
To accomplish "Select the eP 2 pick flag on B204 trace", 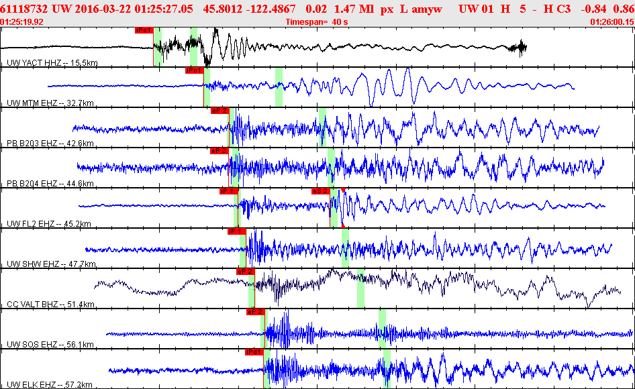I will (x=219, y=151).
